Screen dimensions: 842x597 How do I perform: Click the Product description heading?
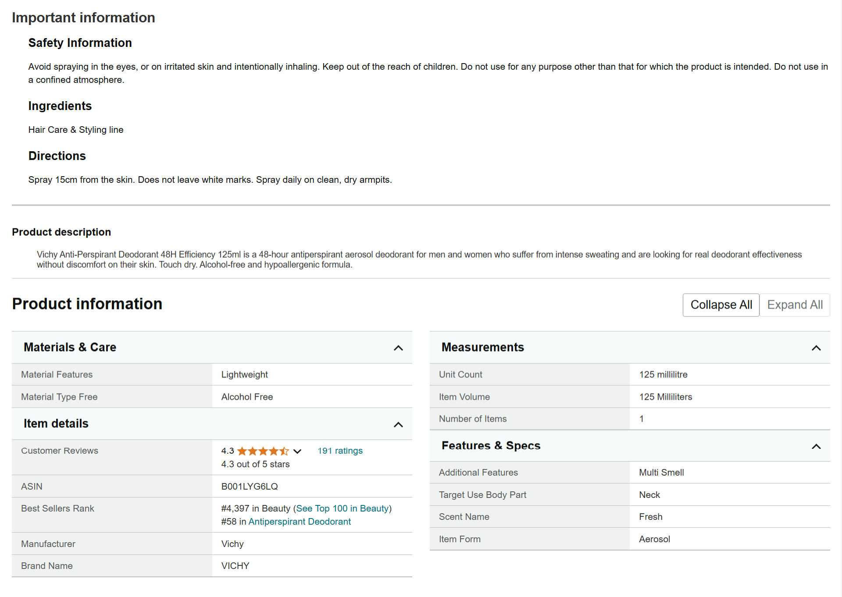click(x=61, y=232)
